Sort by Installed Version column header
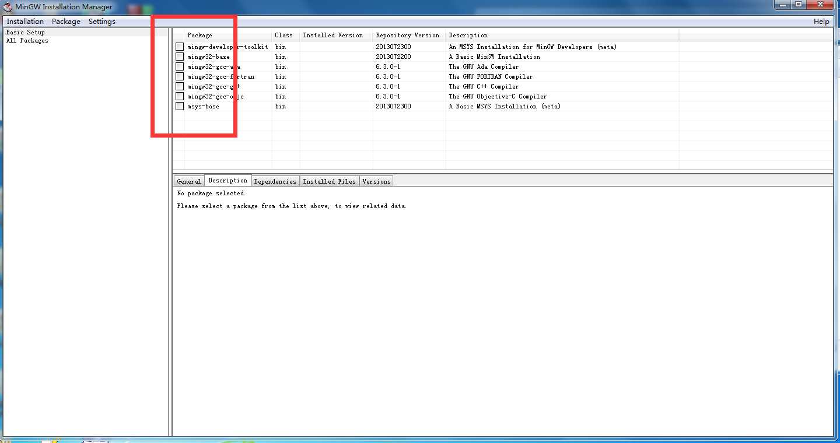 (336, 35)
